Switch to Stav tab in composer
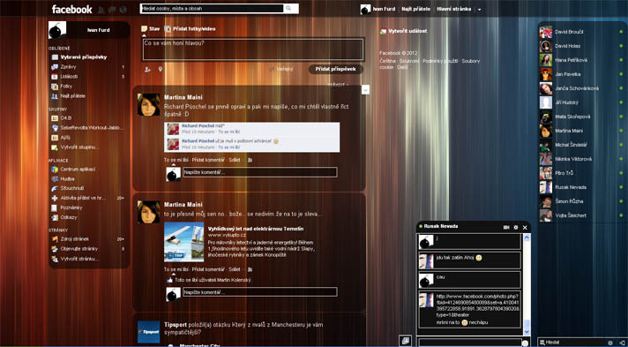Screen dimensions: 628x347 [151, 29]
